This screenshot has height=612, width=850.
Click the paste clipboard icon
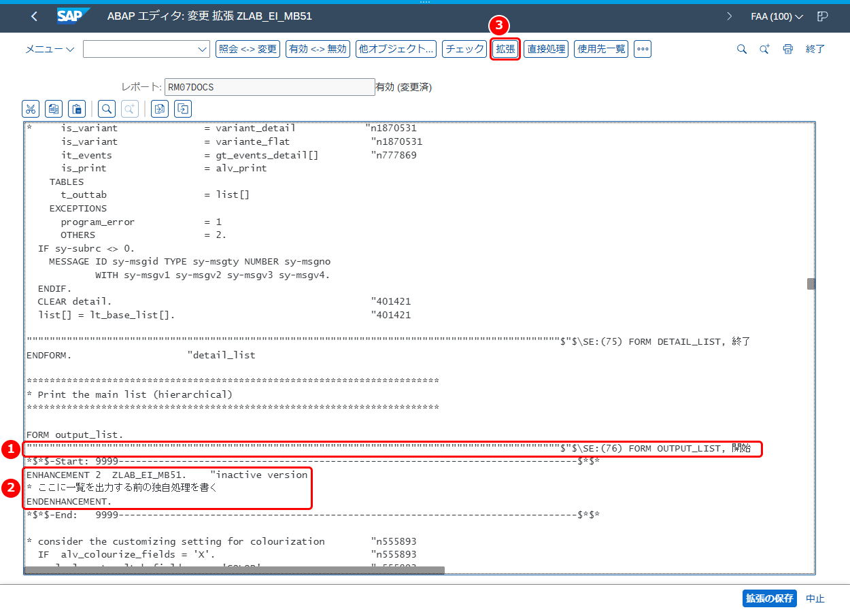tap(77, 109)
